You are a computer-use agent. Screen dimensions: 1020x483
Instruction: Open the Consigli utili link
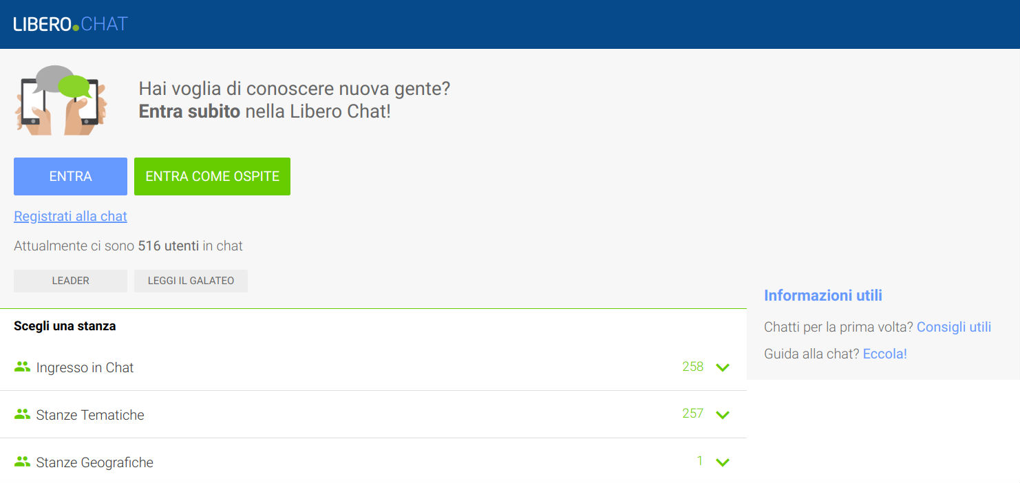[x=953, y=327]
